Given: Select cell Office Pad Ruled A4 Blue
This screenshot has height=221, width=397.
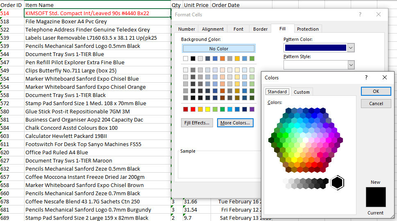Looking at the screenshot, I should (x=98, y=153).
